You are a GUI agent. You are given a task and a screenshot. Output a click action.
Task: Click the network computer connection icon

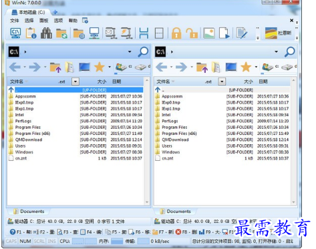[x=94, y=33]
